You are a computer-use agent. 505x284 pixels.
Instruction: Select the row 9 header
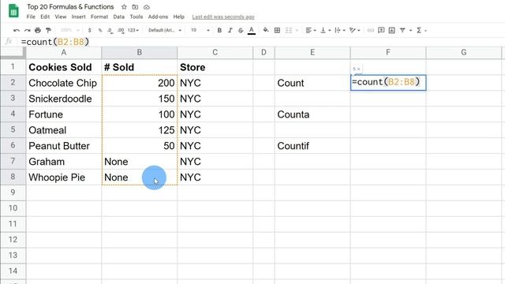click(13, 192)
